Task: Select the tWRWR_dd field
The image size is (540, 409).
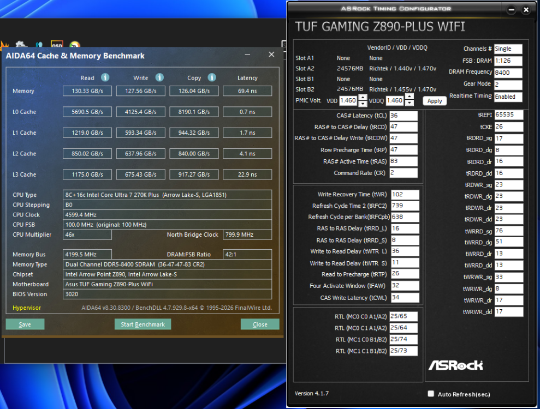Action: [x=509, y=311]
